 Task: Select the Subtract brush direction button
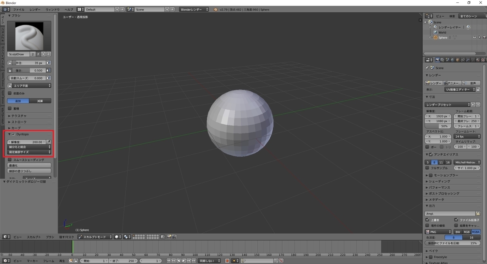(41, 101)
